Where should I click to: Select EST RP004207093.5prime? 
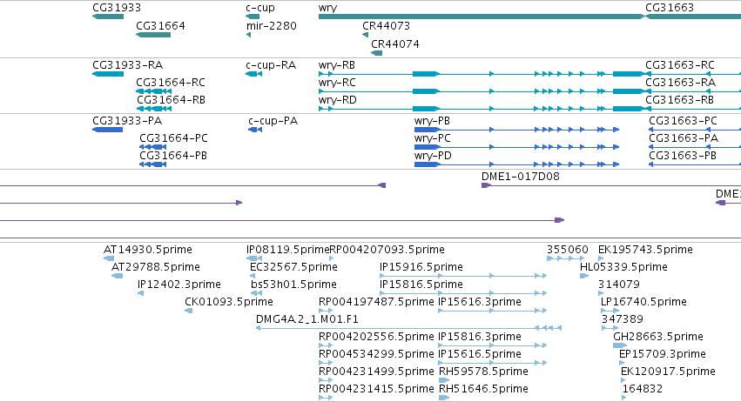click(x=387, y=250)
